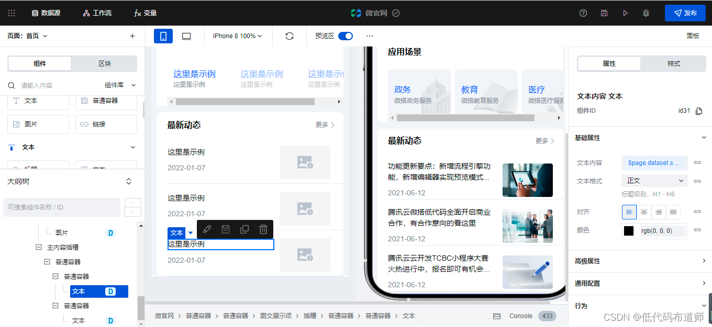Delete the selected component with trash icon
Viewport: 712px width, 327px height.
pyautogui.click(x=263, y=229)
